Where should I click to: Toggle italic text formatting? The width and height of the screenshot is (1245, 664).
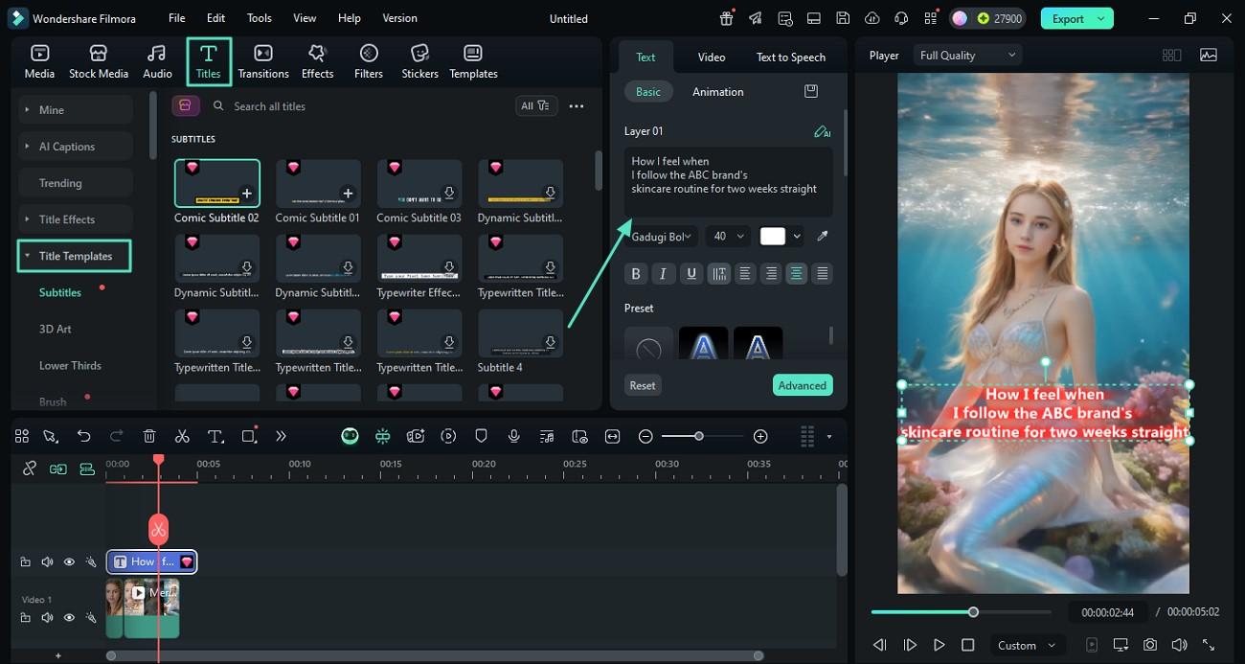[x=663, y=274]
